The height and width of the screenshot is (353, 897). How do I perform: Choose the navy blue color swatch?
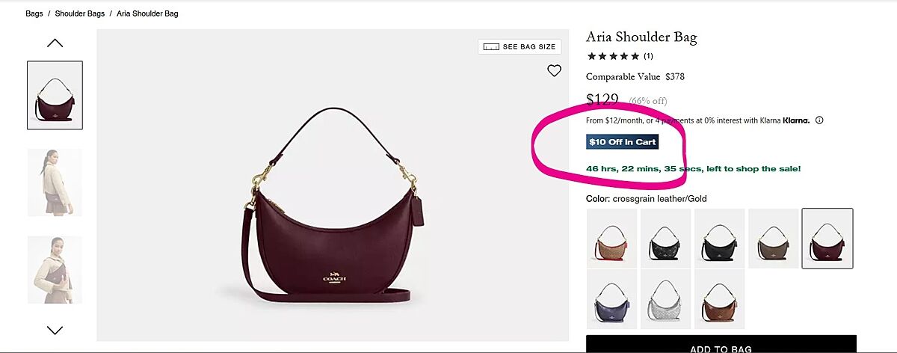tap(612, 299)
